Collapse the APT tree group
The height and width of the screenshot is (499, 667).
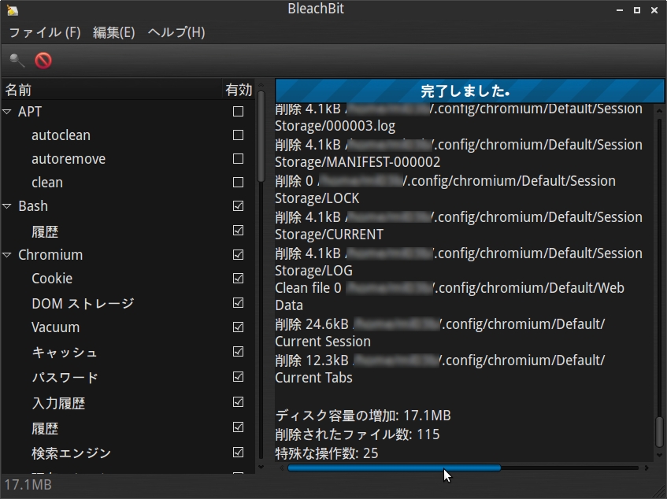click(x=7, y=112)
